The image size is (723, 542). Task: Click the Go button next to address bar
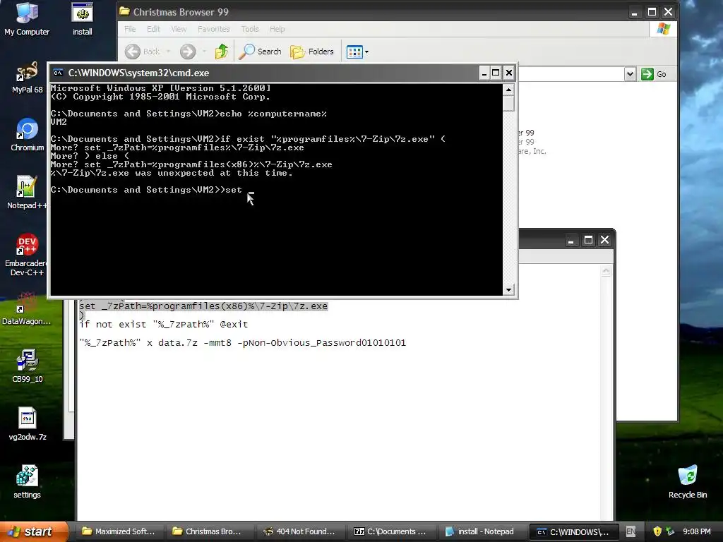654,73
